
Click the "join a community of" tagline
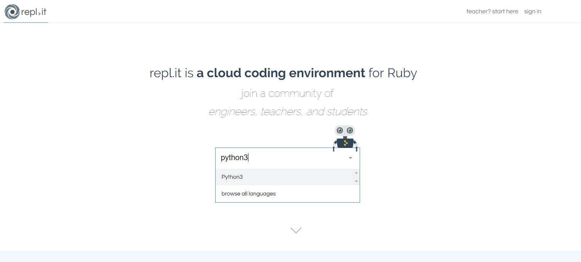287,93
